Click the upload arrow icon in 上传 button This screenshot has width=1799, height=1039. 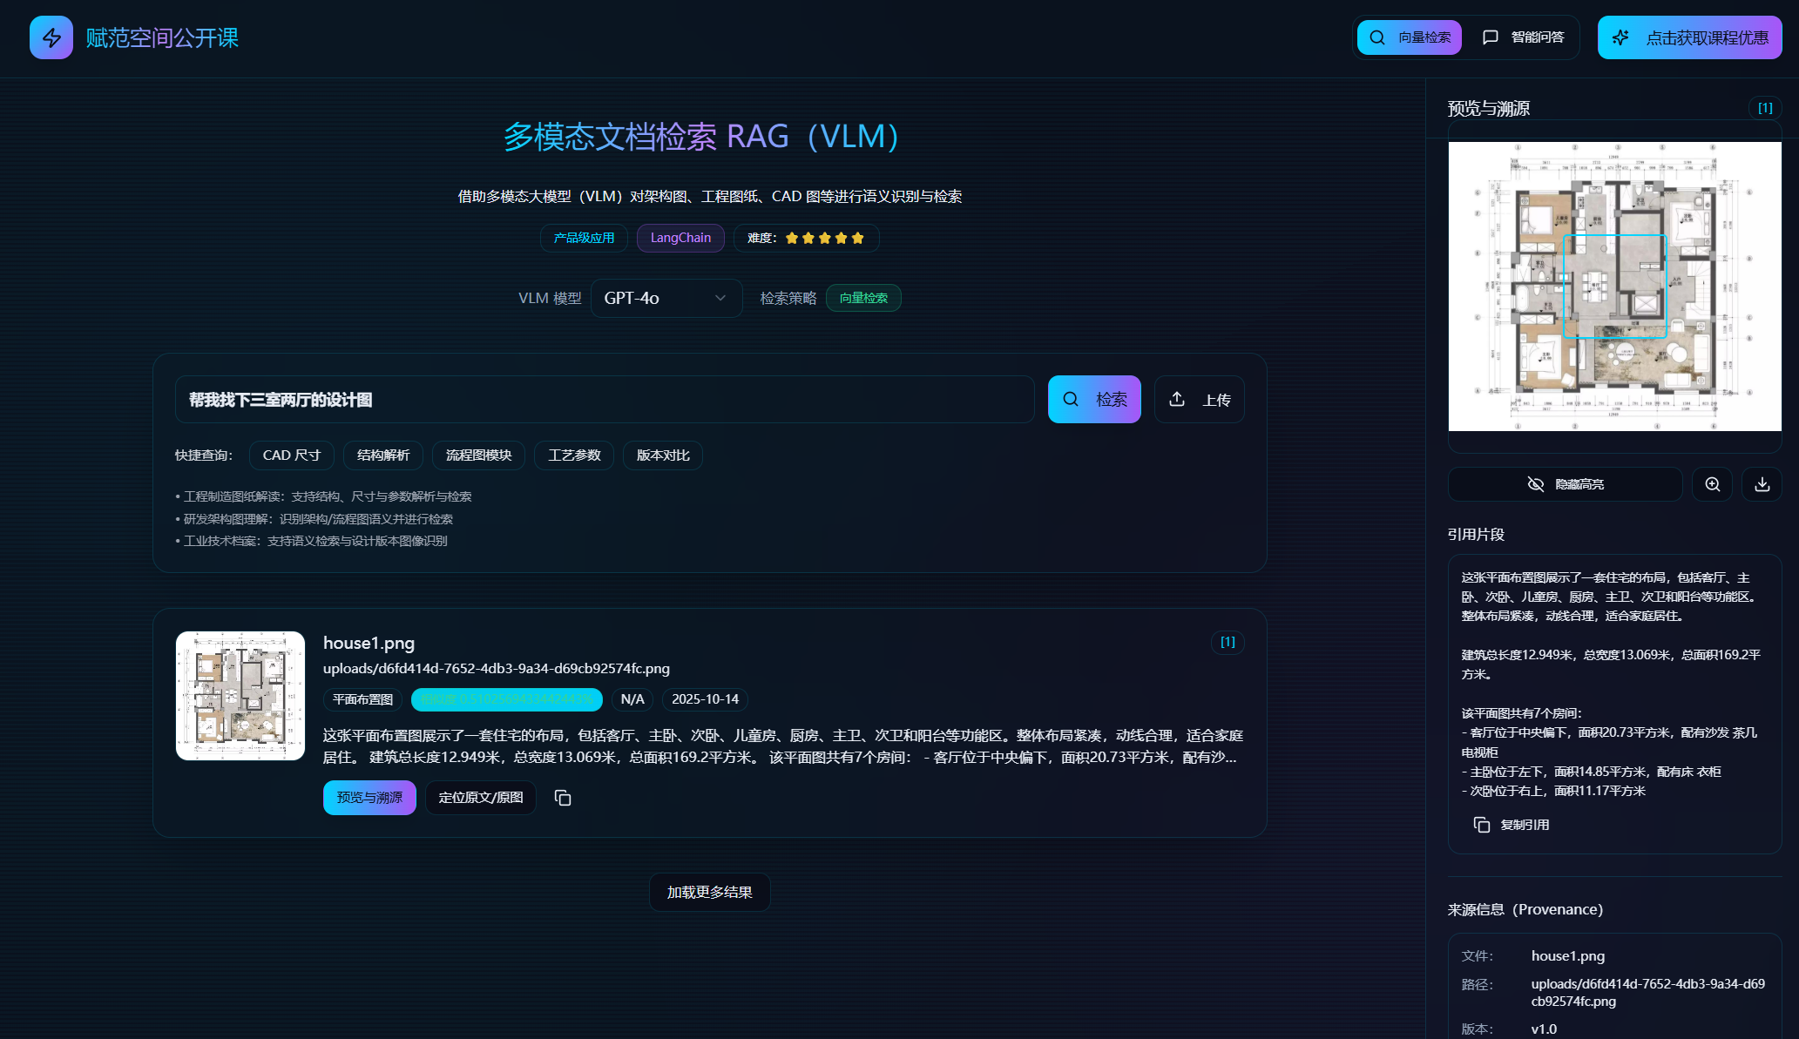tap(1177, 399)
